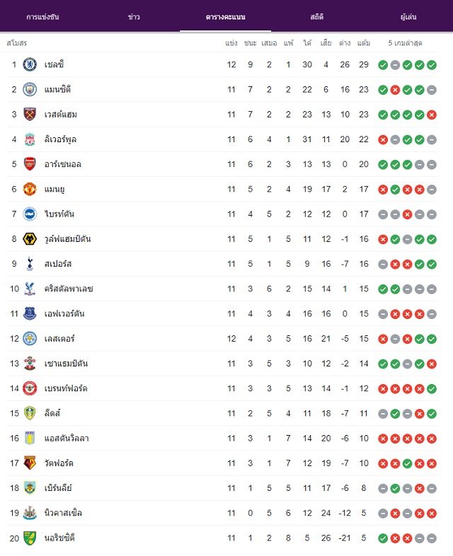Click the Liverpool crest icon
The width and height of the screenshot is (453, 556).
(30, 139)
